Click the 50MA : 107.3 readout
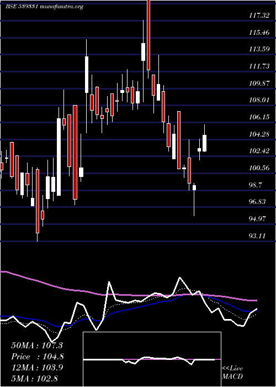The image size is (276, 387). click(x=37, y=346)
